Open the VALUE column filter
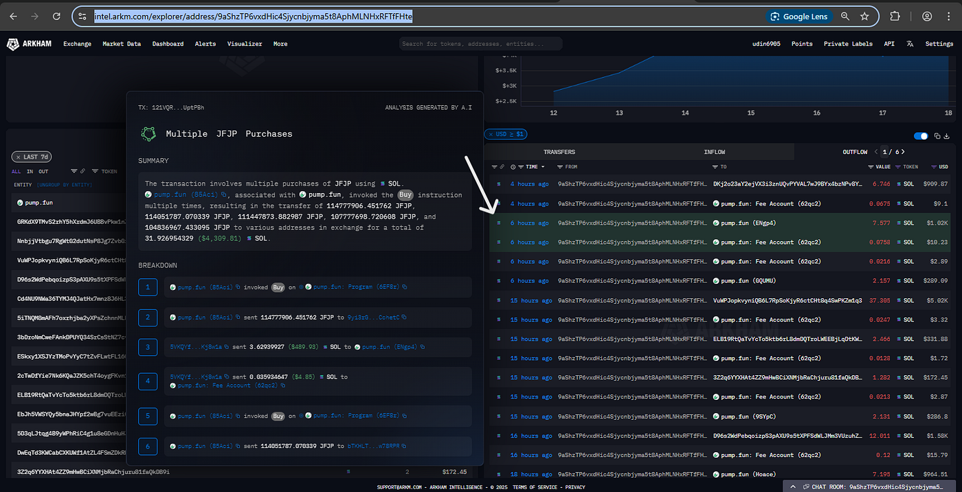The height and width of the screenshot is (492, 962). [x=871, y=167]
